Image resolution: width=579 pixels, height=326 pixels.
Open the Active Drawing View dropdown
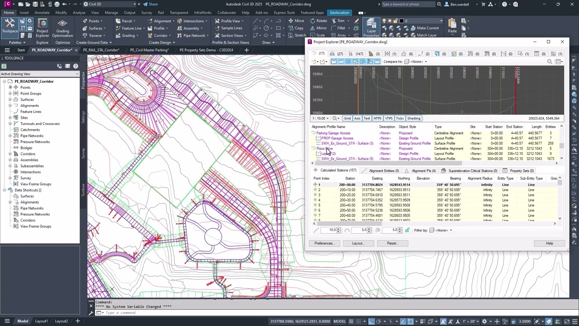point(39,74)
